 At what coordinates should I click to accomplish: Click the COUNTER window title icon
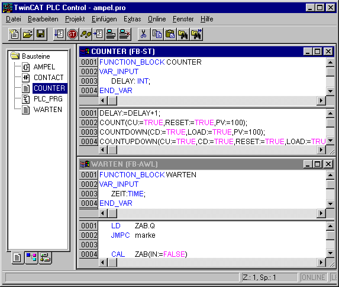pyautogui.click(x=85, y=52)
